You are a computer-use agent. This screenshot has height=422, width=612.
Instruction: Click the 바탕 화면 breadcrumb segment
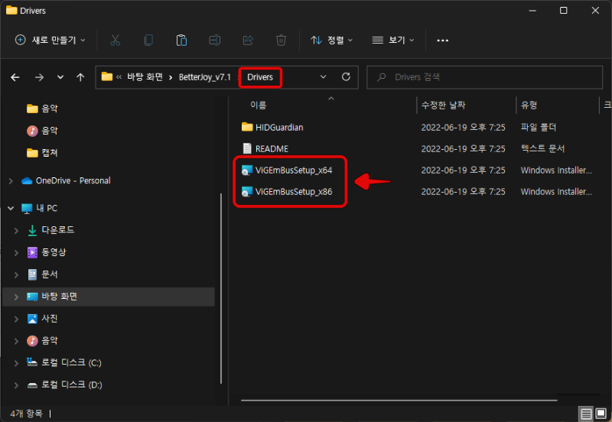click(x=145, y=77)
